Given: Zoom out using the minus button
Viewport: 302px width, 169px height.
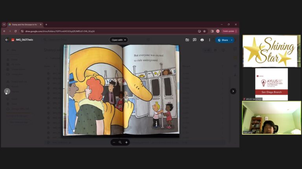Looking at the screenshot, I should pyautogui.click(x=114, y=142).
